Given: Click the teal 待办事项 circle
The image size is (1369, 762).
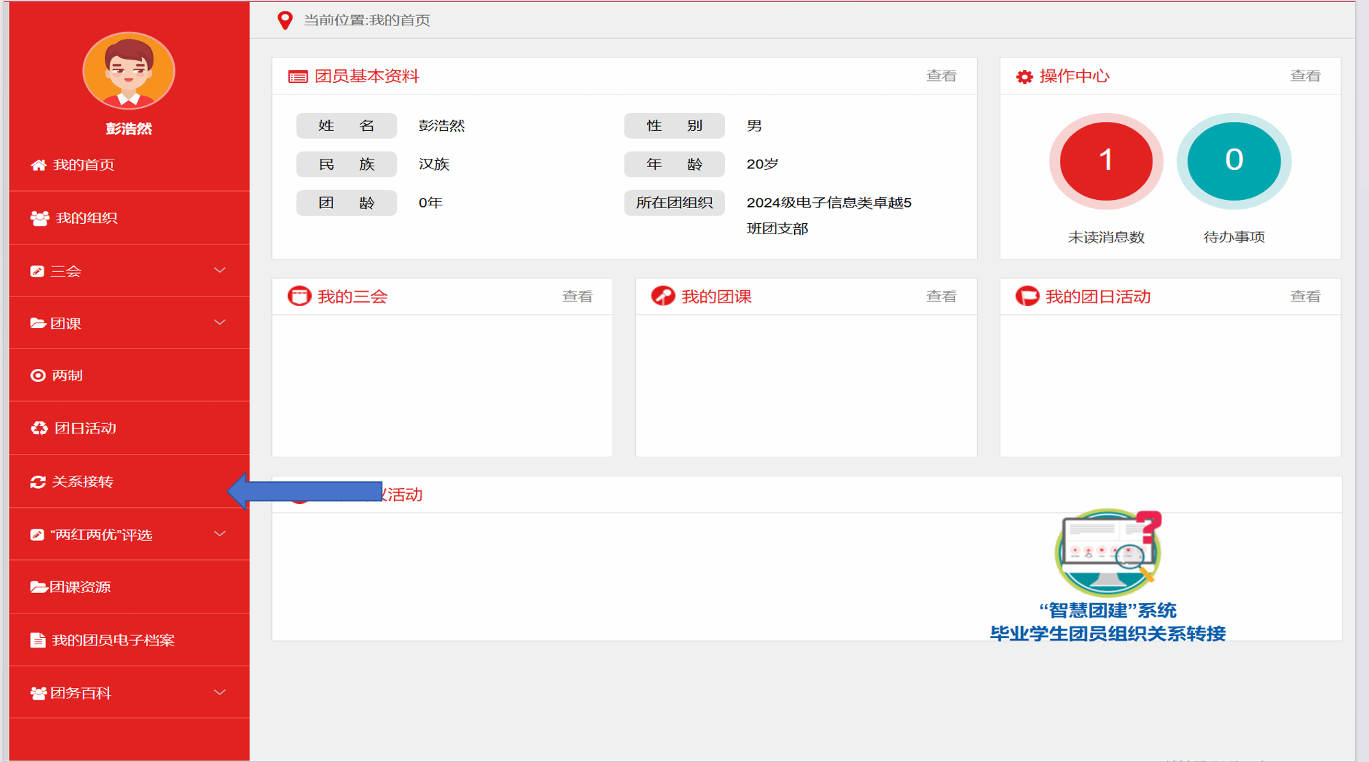Looking at the screenshot, I should click(1233, 161).
